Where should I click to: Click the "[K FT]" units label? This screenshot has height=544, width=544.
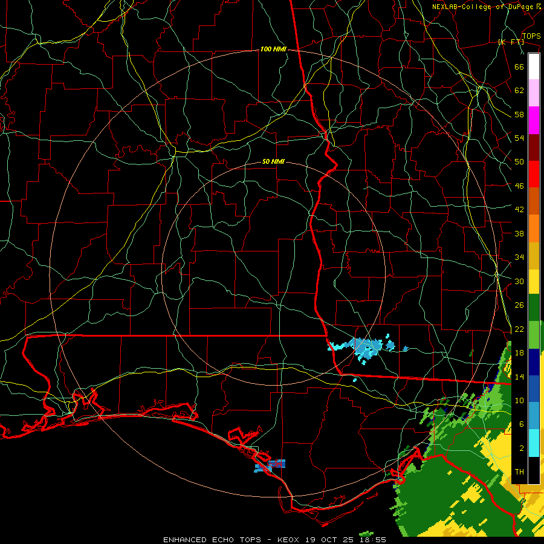click(x=511, y=42)
